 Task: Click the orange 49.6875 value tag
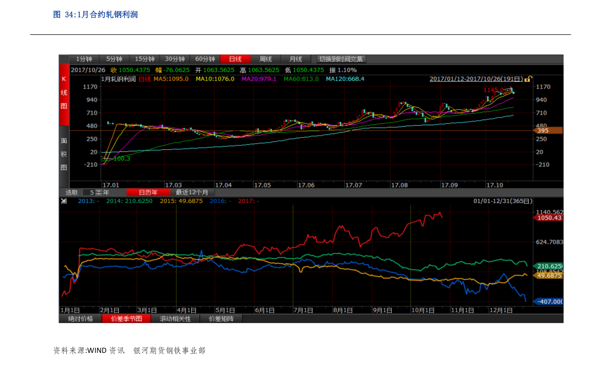(x=549, y=276)
